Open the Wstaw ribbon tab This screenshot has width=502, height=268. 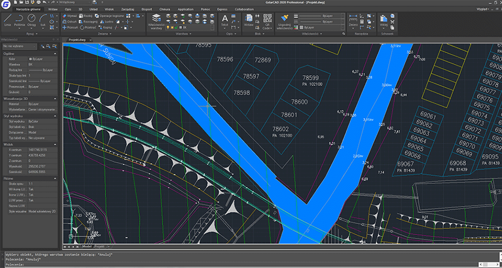[x=53, y=10]
